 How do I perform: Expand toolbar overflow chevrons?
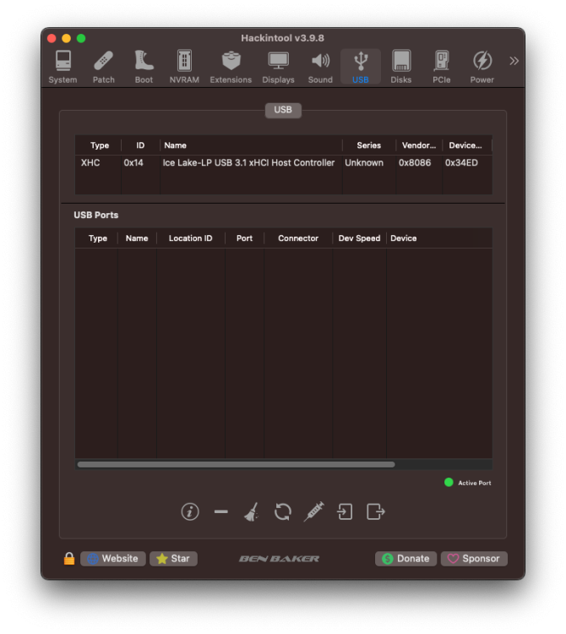pyautogui.click(x=514, y=61)
